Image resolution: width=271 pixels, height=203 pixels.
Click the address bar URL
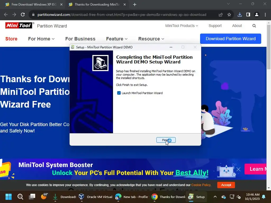(x=122, y=15)
